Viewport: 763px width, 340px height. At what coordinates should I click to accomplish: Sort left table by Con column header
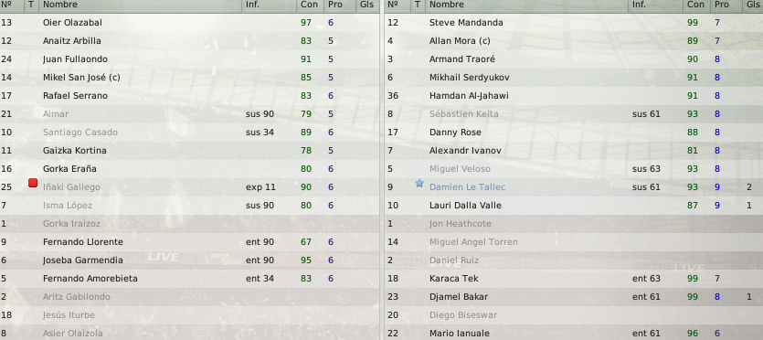(x=310, y=5)
